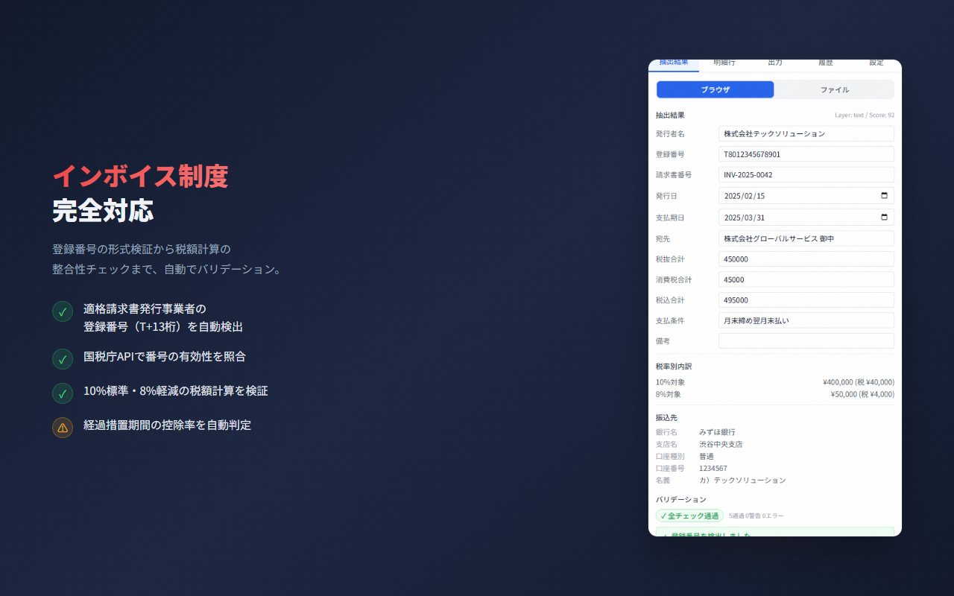Click the check icon beside 10%標準・8%軽減
954x596 pixels.
[x=63, y=393]
